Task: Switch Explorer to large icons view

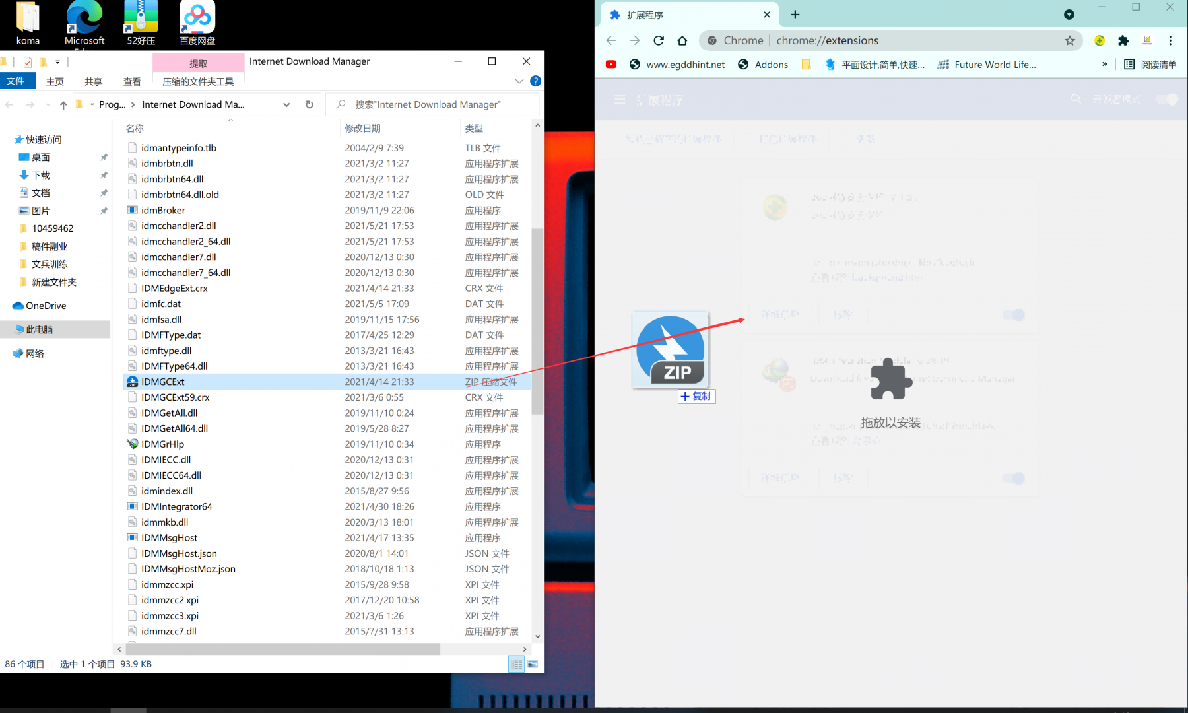Action: [533, 664]
